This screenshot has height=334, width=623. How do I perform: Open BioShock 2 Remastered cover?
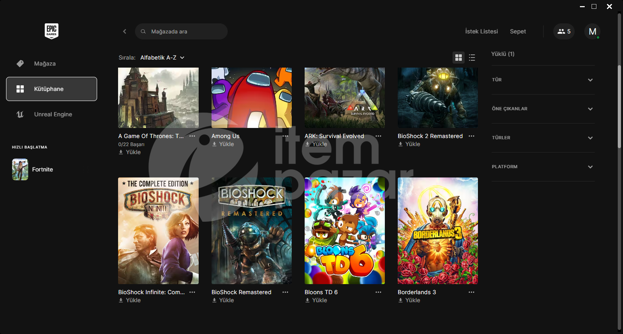(438, 98)
